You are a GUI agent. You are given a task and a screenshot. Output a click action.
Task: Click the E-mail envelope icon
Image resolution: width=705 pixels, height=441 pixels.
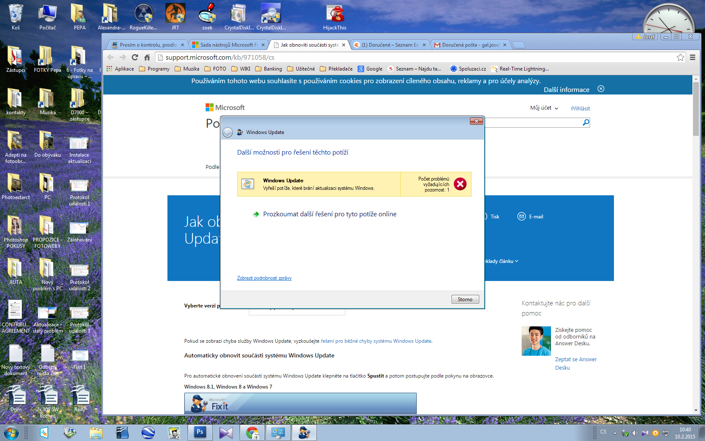coord(522,216)
